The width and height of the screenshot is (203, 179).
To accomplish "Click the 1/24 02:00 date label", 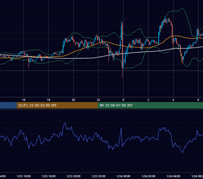I will click(148, 176).
